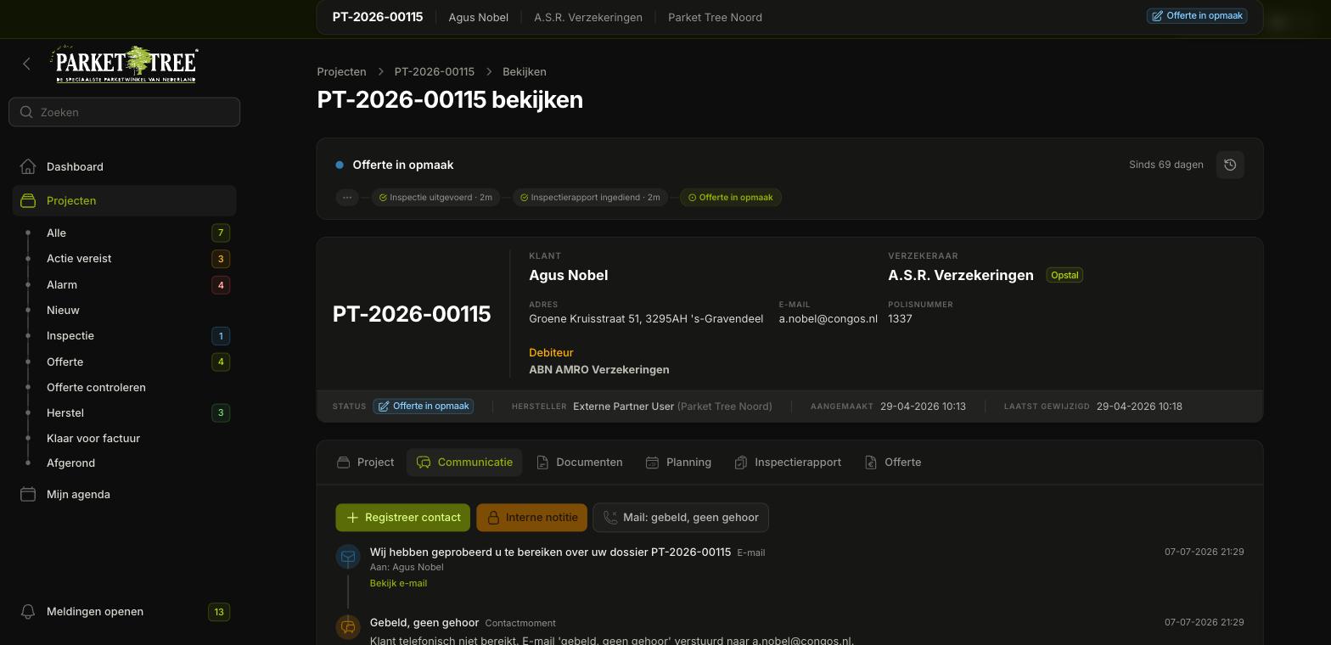This screenshot has width=1331, height=645.
Task: Click the search magnifier icon
Action: tap(26, 112)
